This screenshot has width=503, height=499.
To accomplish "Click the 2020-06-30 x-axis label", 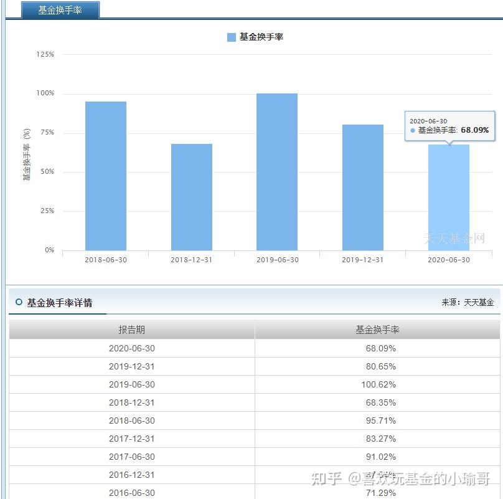I will pos(449,260).
